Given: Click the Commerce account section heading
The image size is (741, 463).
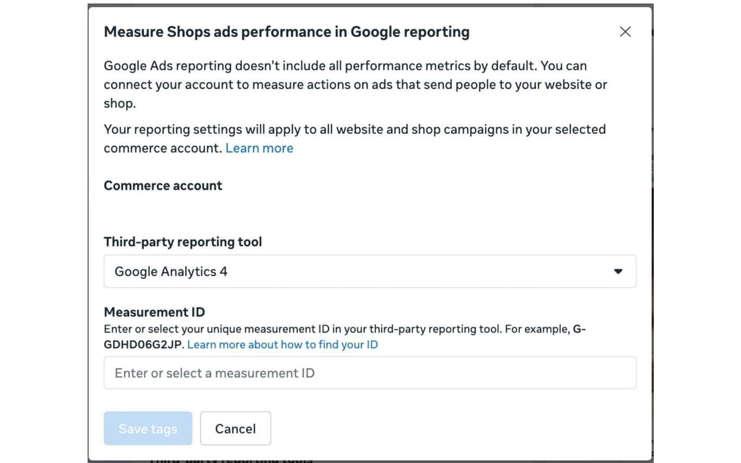Looking at the screenshot, I should (x=162, y=185).
